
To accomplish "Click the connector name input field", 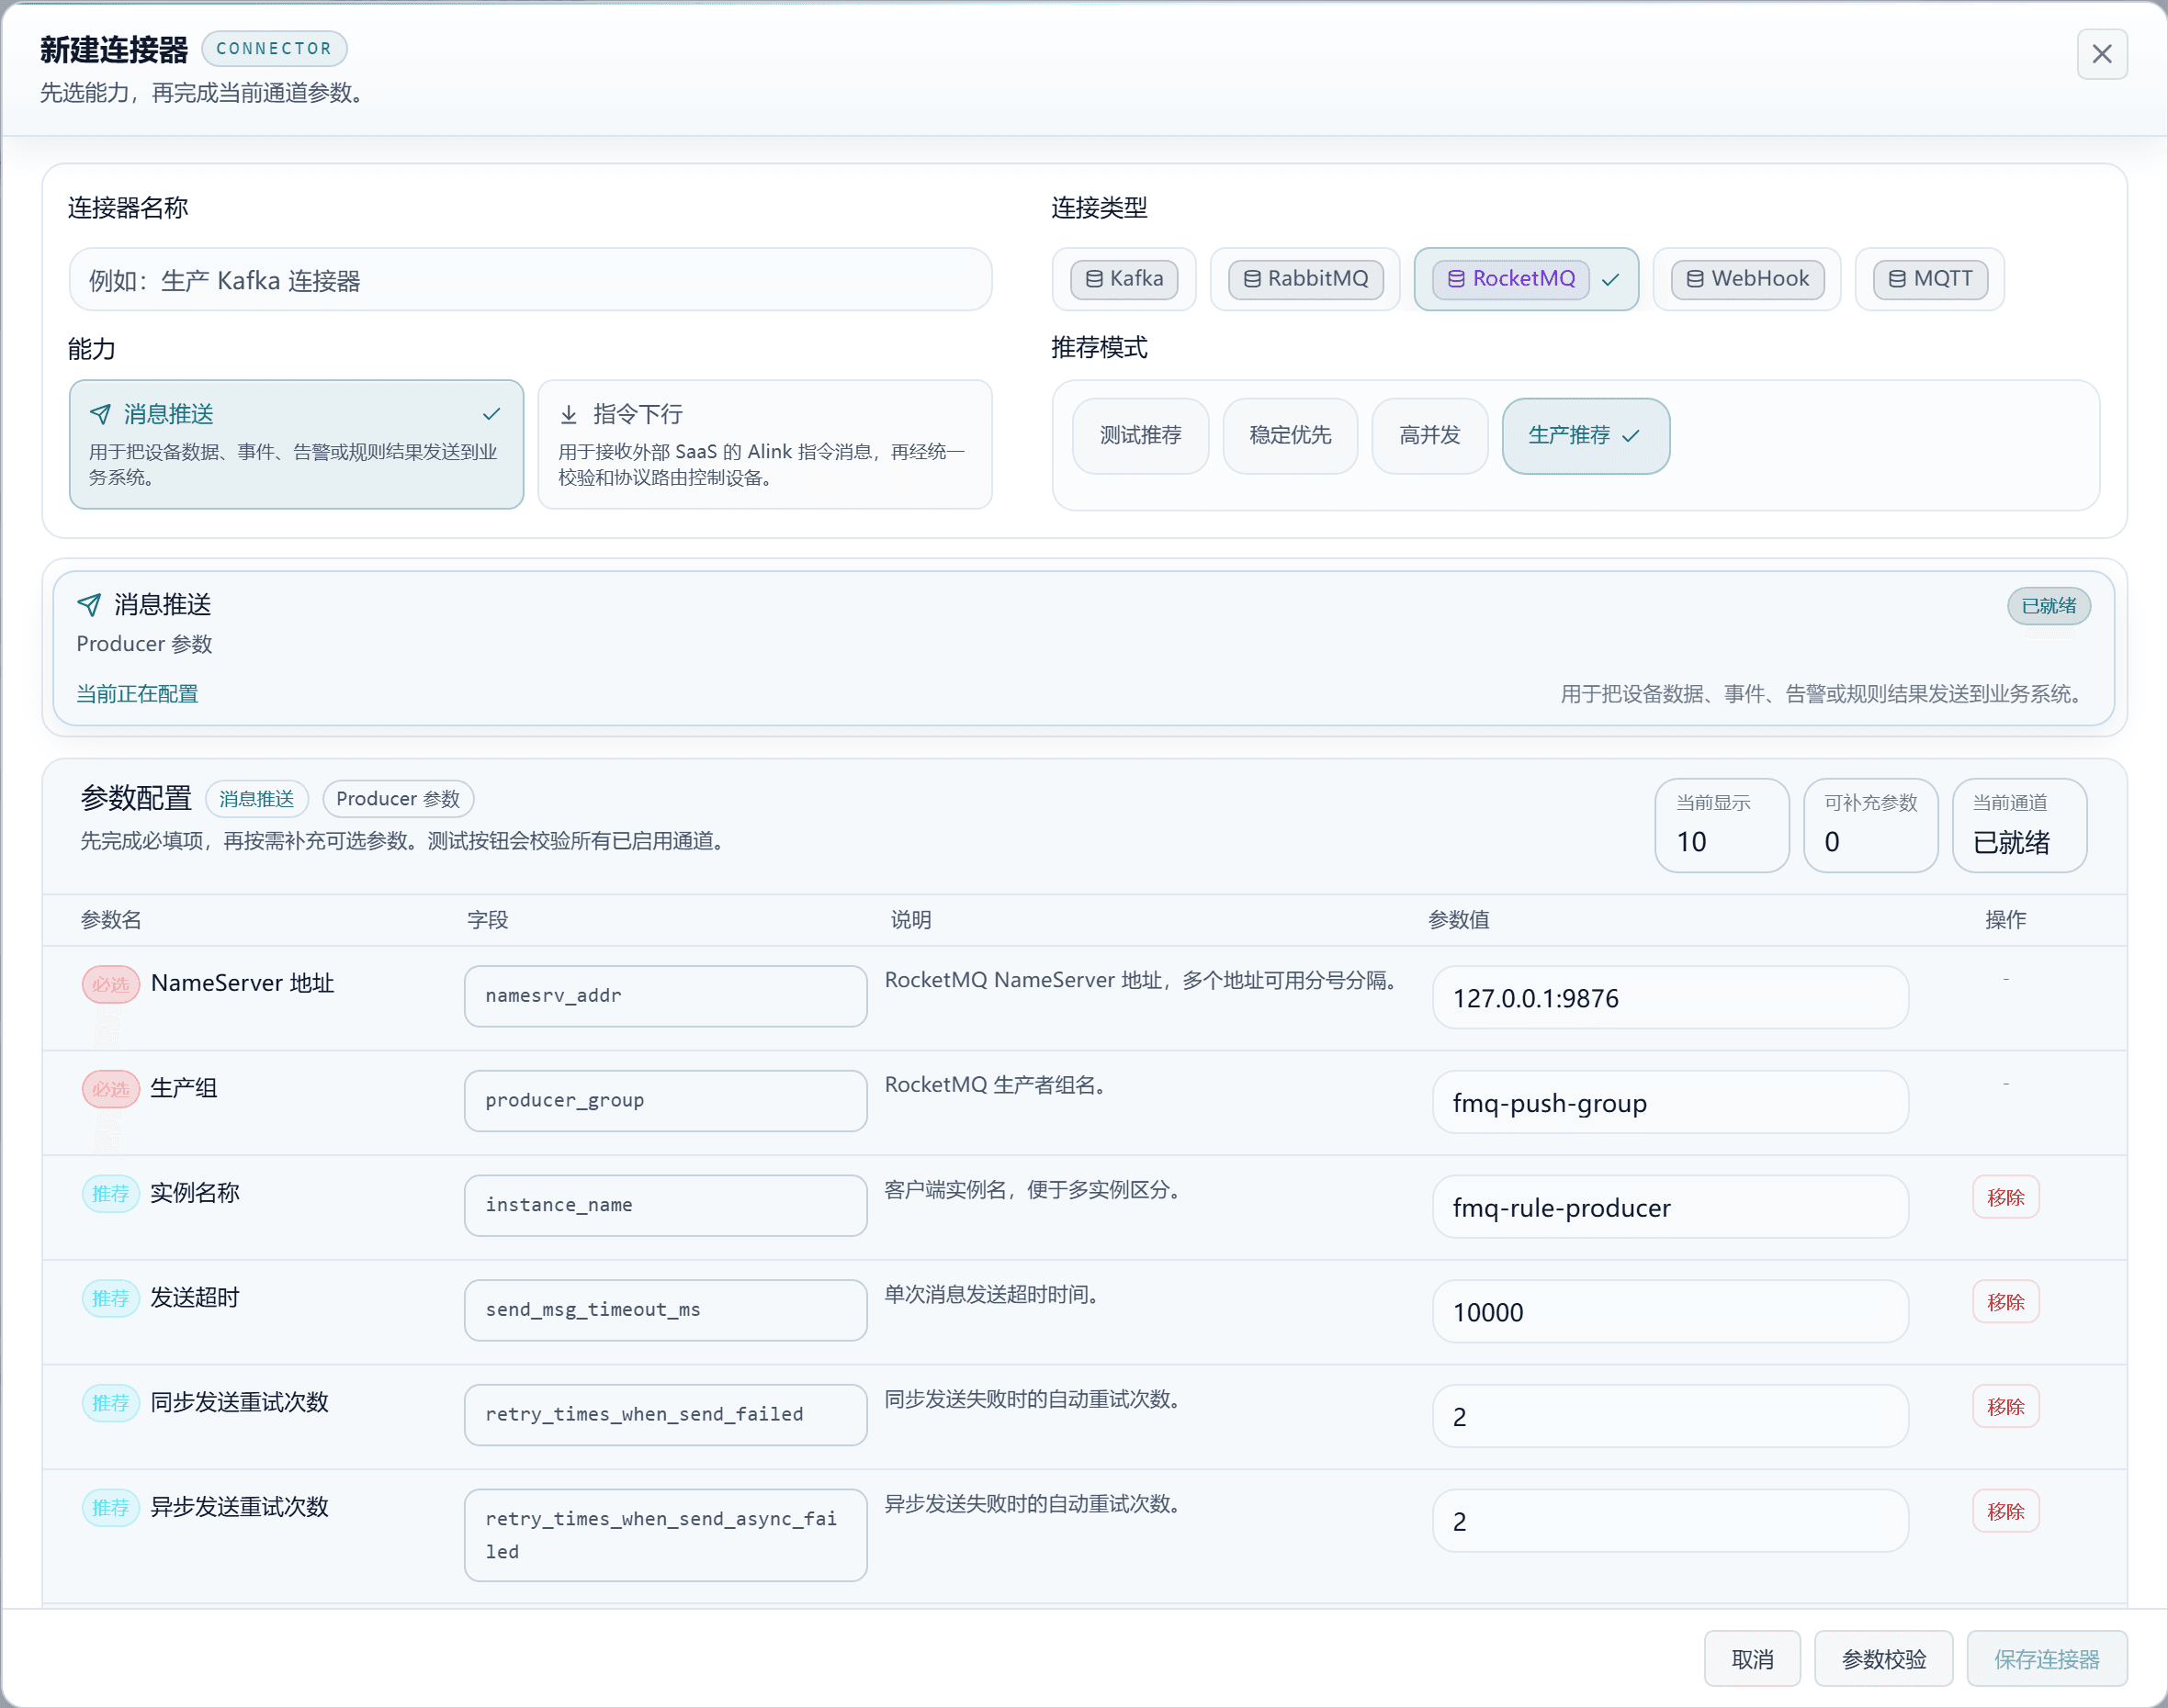I will pos(530,280).
